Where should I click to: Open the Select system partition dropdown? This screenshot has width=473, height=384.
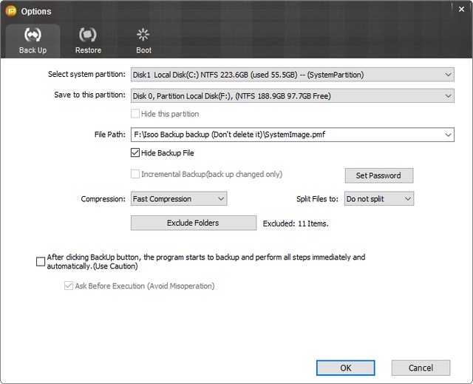coord(293,75)
